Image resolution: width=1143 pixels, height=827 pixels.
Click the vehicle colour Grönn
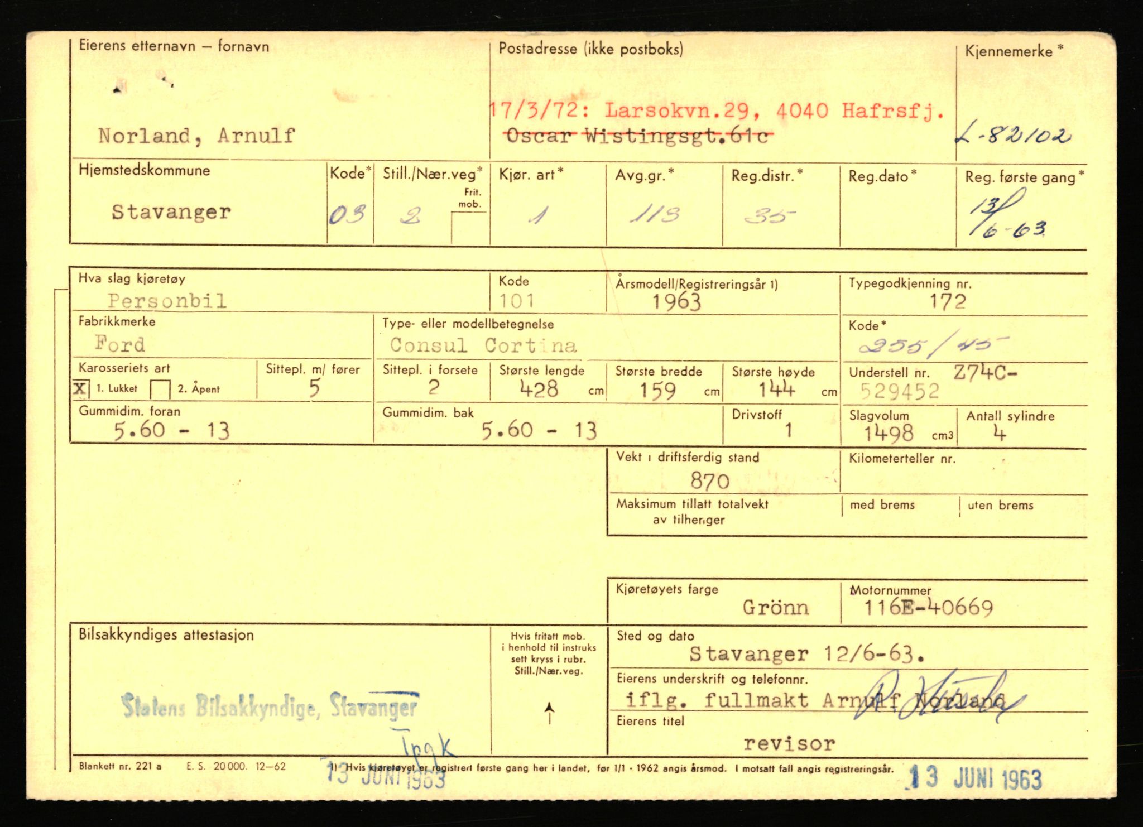776,608
